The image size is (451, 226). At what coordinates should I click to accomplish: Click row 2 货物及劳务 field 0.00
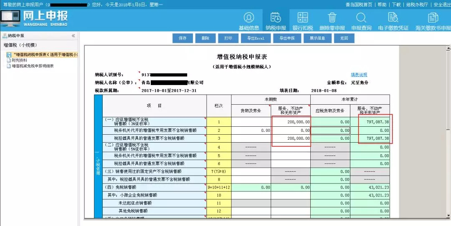point(251,131)
